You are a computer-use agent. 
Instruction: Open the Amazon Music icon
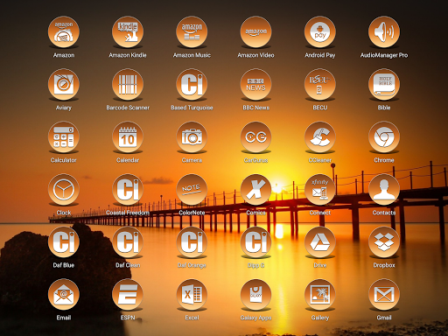coord(192,32)
